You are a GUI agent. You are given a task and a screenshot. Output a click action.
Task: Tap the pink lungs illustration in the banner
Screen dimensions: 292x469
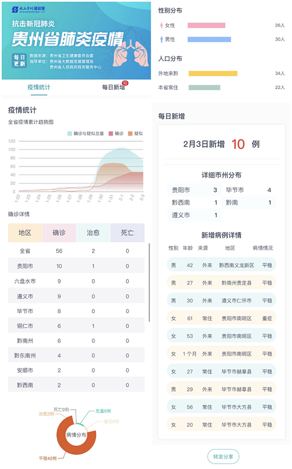(131, 53)
